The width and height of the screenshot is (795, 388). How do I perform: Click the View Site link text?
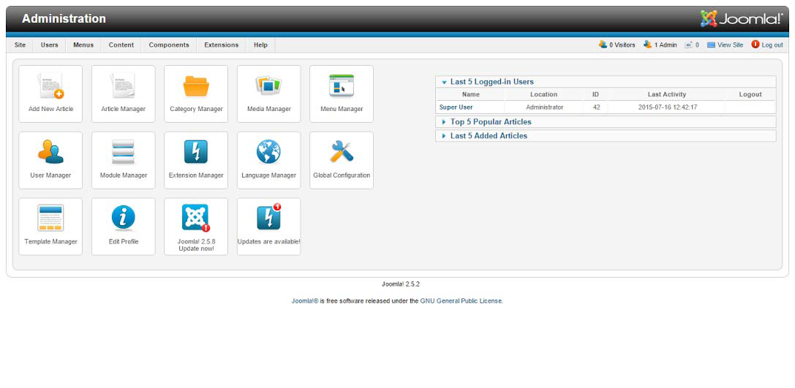[730, 45]
